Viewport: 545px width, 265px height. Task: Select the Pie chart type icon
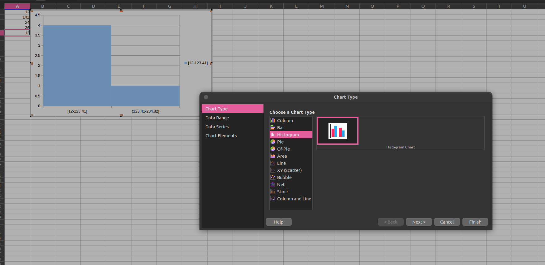pyautogui.click(x=273, y=142)
